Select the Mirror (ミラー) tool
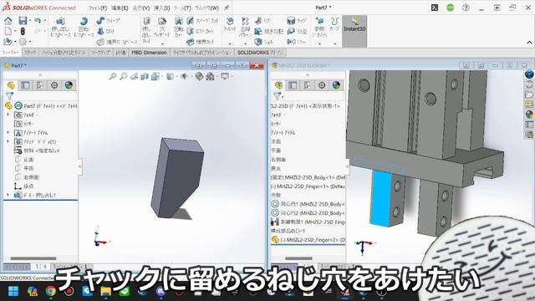The image size is (535, 301). point(297,42)
